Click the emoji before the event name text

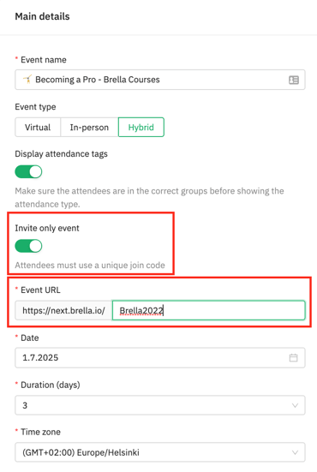click(x=27, y=80)
